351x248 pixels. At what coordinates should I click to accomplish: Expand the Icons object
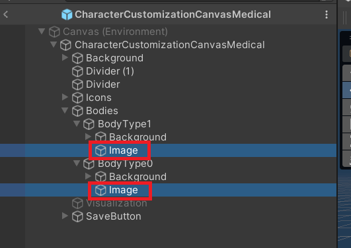click(65, 97)
